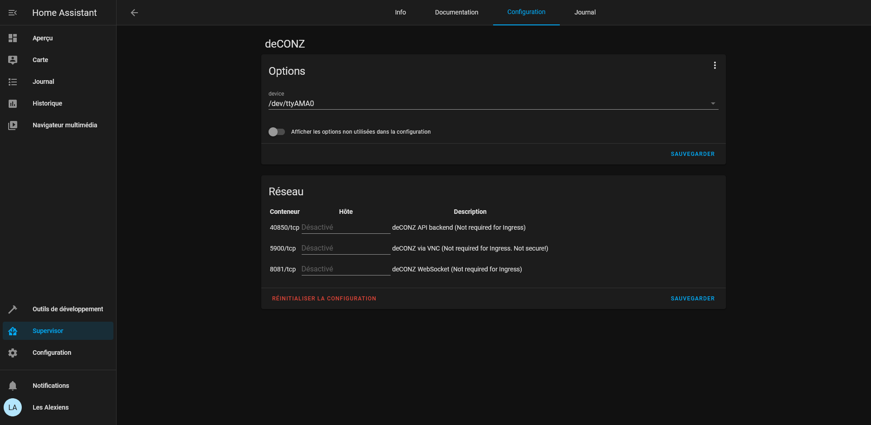
Task: Toggle Afficher les options non utilisées switch
Action: pos(277,132)
